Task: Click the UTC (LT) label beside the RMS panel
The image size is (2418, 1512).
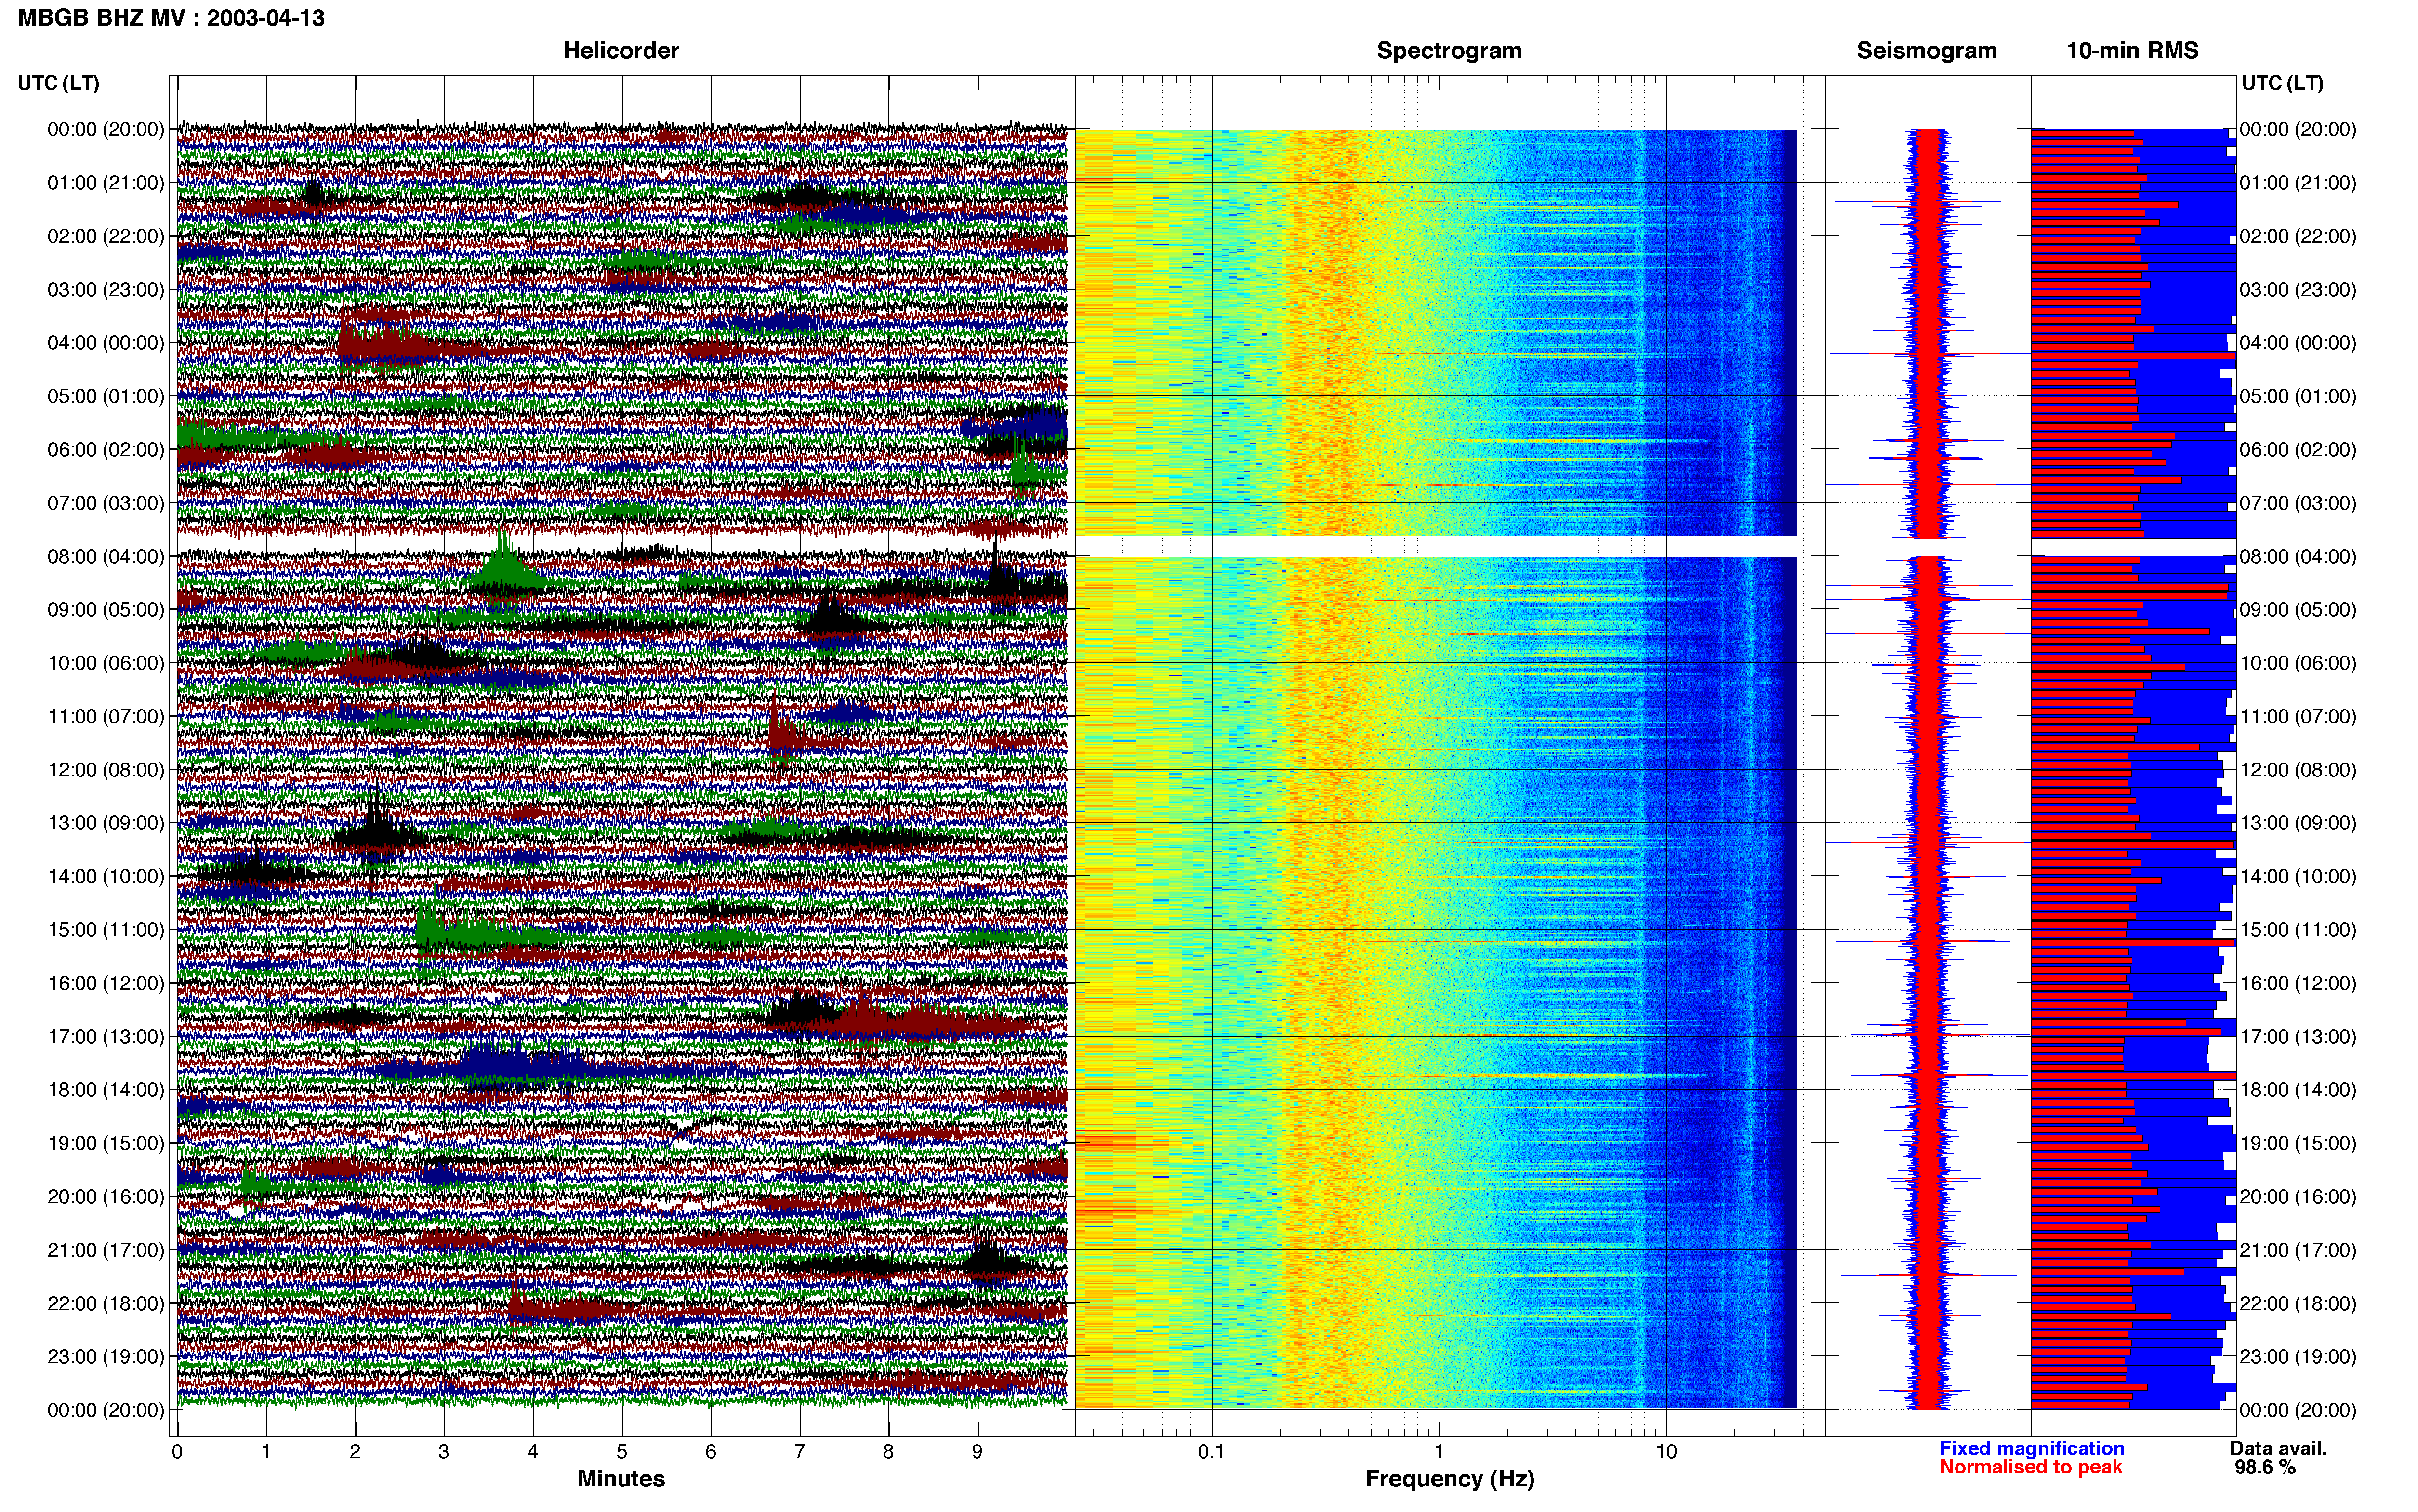Action: (x=2282, y=83)
